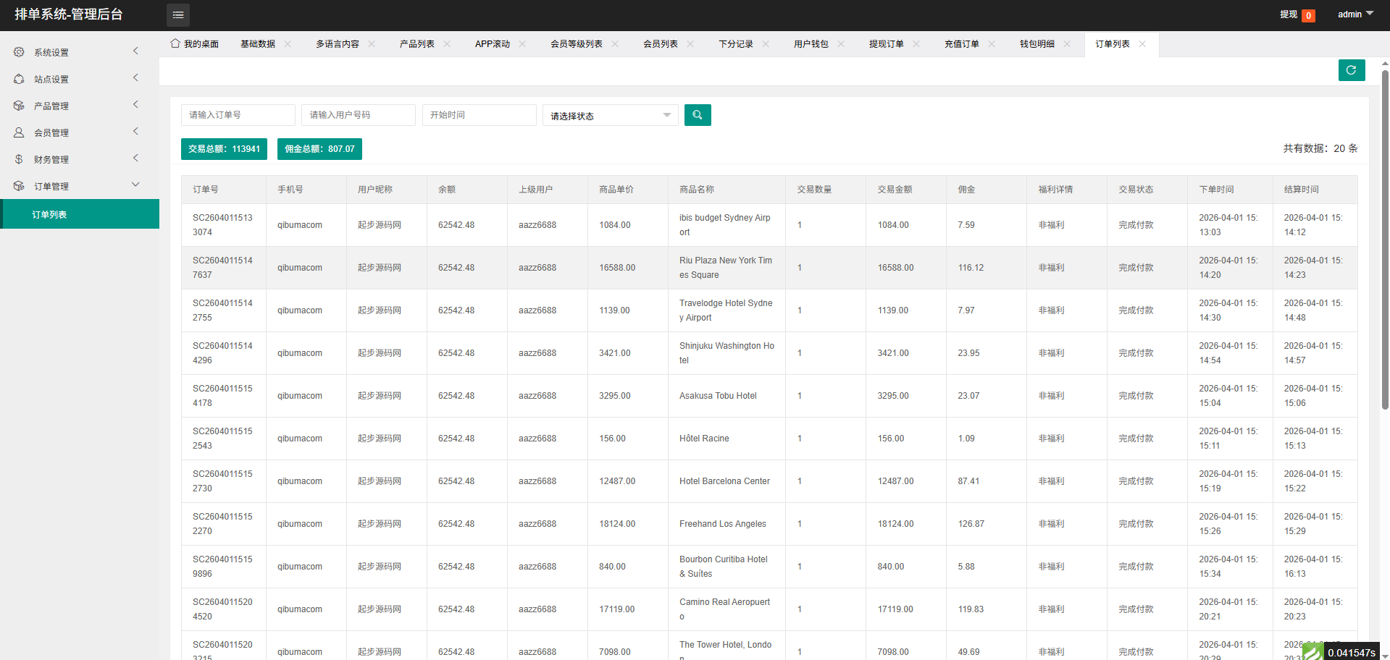Click the 提现 notification link
This screenshot has width=1390, height=660.
point(1288,14)
